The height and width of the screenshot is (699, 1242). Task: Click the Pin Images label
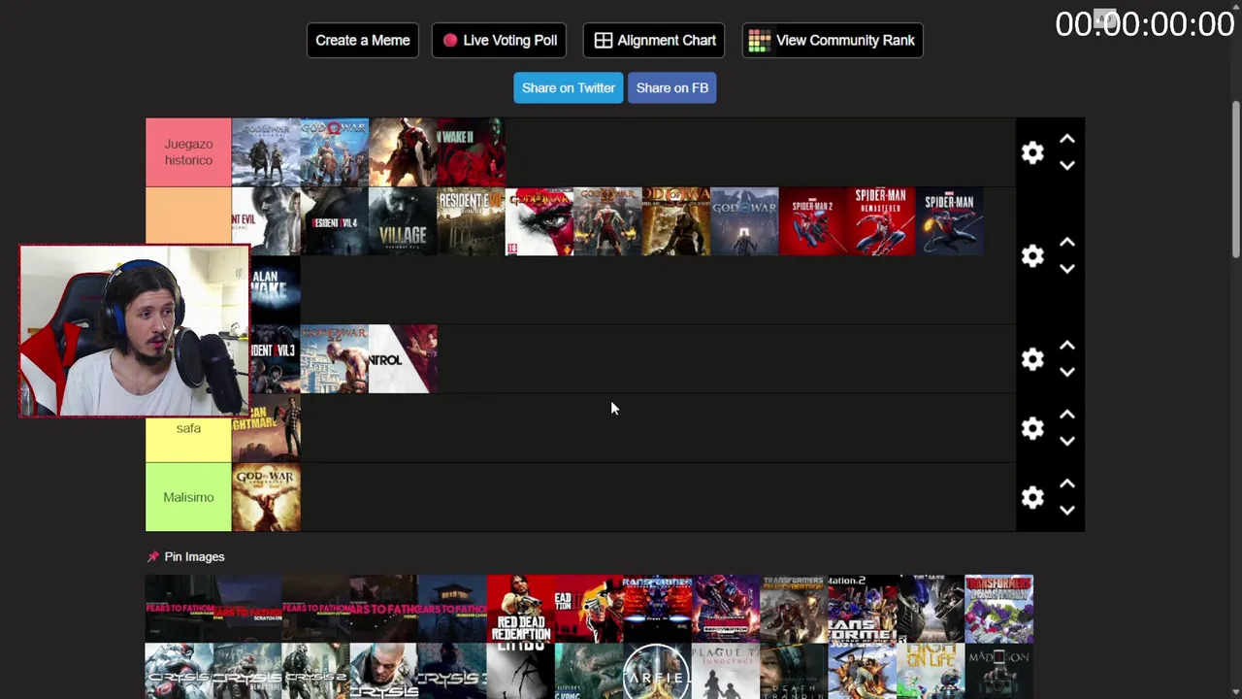coord(194,556)
